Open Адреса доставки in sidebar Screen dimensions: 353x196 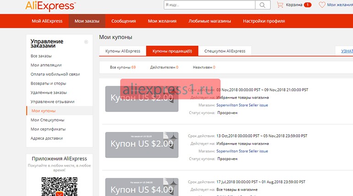point(47,138)
